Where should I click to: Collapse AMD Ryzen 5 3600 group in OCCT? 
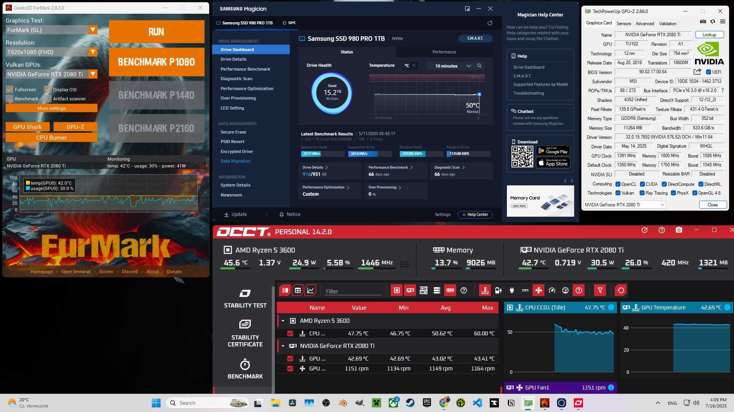pos(283,321)
